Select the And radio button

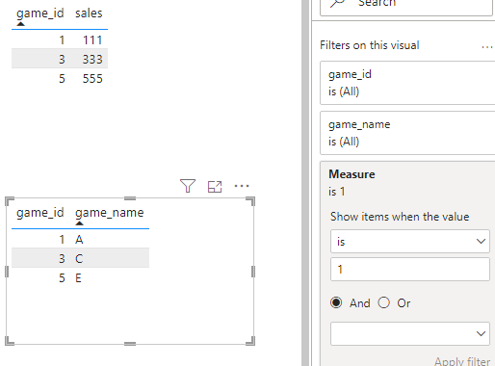click(x=336, y=302)
